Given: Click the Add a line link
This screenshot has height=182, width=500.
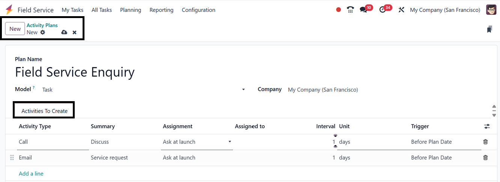Looking at the screenshot, I should pos(31,174).
